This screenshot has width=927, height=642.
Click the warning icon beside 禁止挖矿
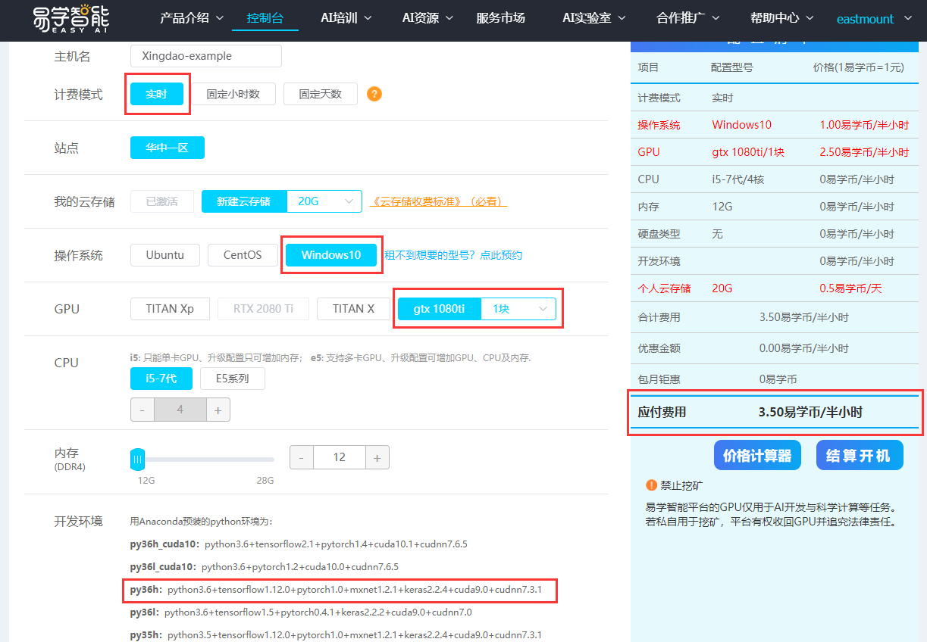651,485
